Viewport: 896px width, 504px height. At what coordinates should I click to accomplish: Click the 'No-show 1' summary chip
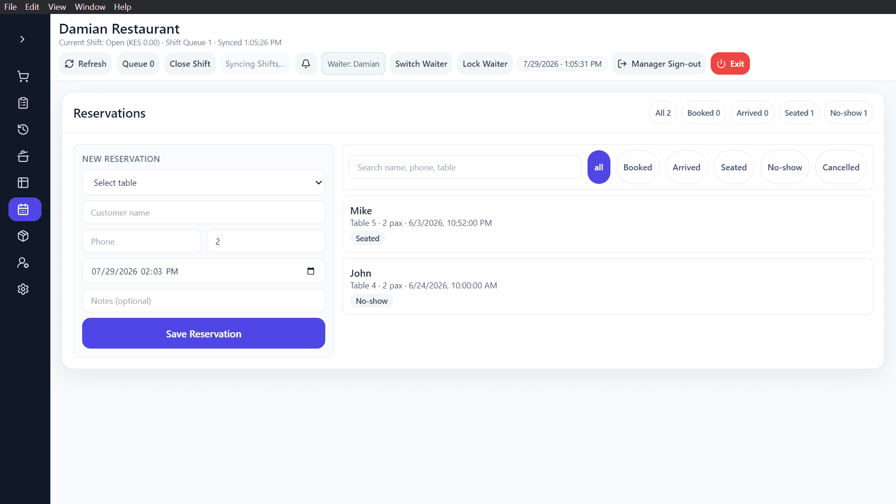tap(848, 112)
